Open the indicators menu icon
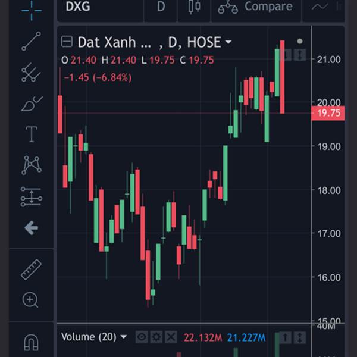 click(x=320, y=7)
